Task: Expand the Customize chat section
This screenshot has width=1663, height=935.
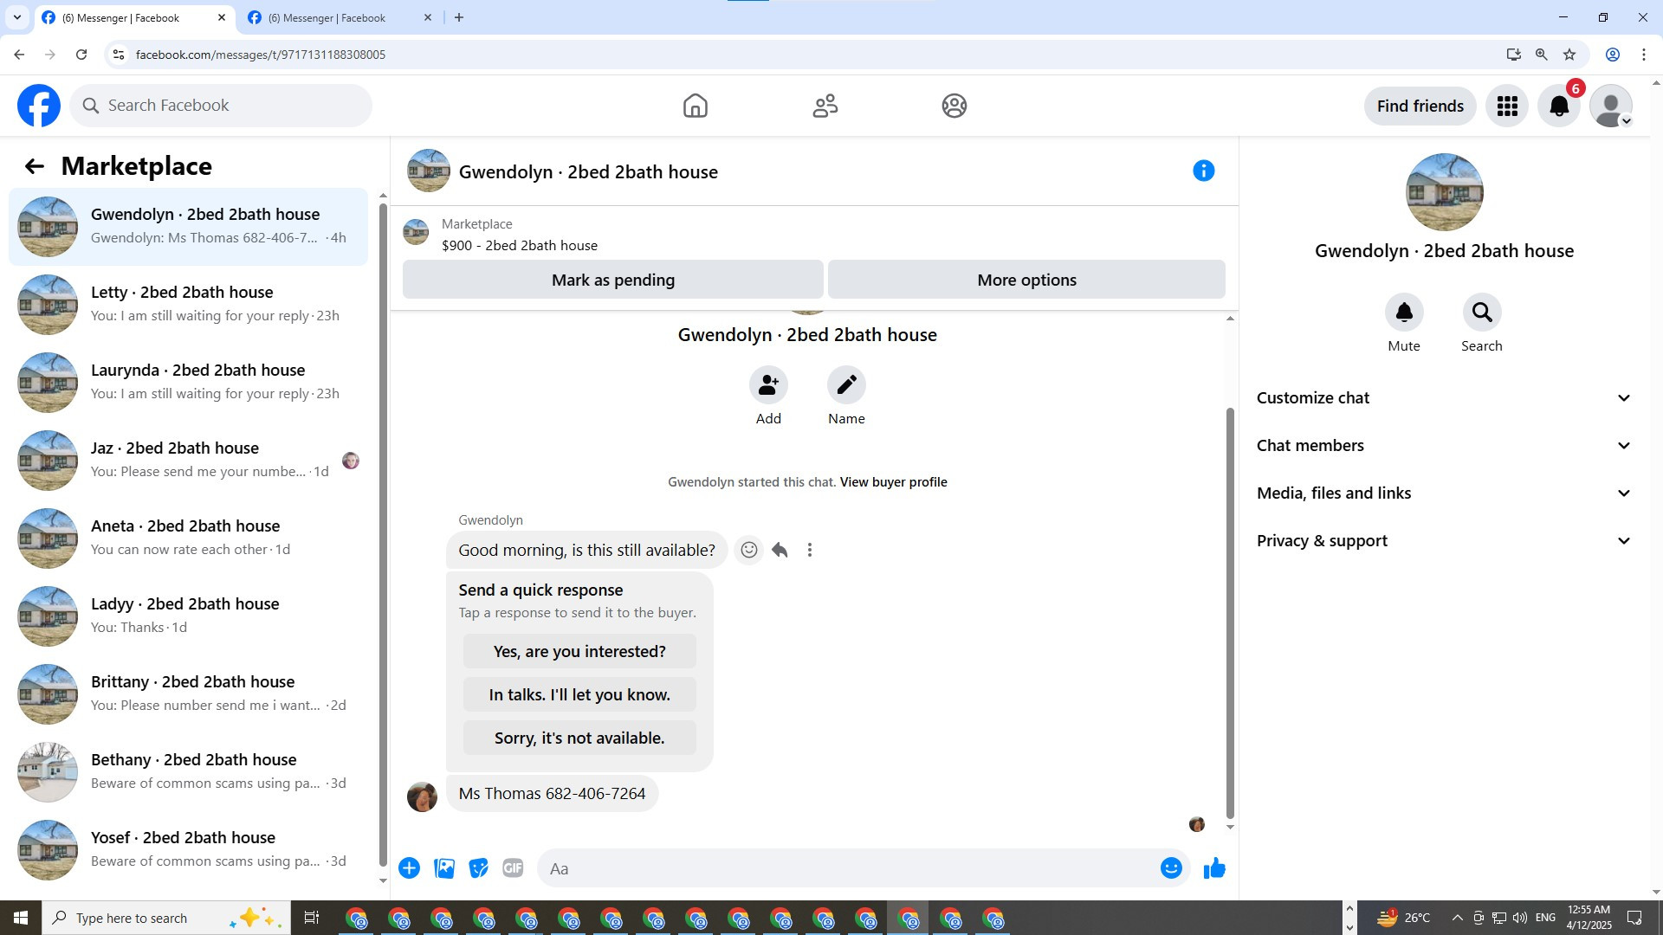Action: point(1443,398)
